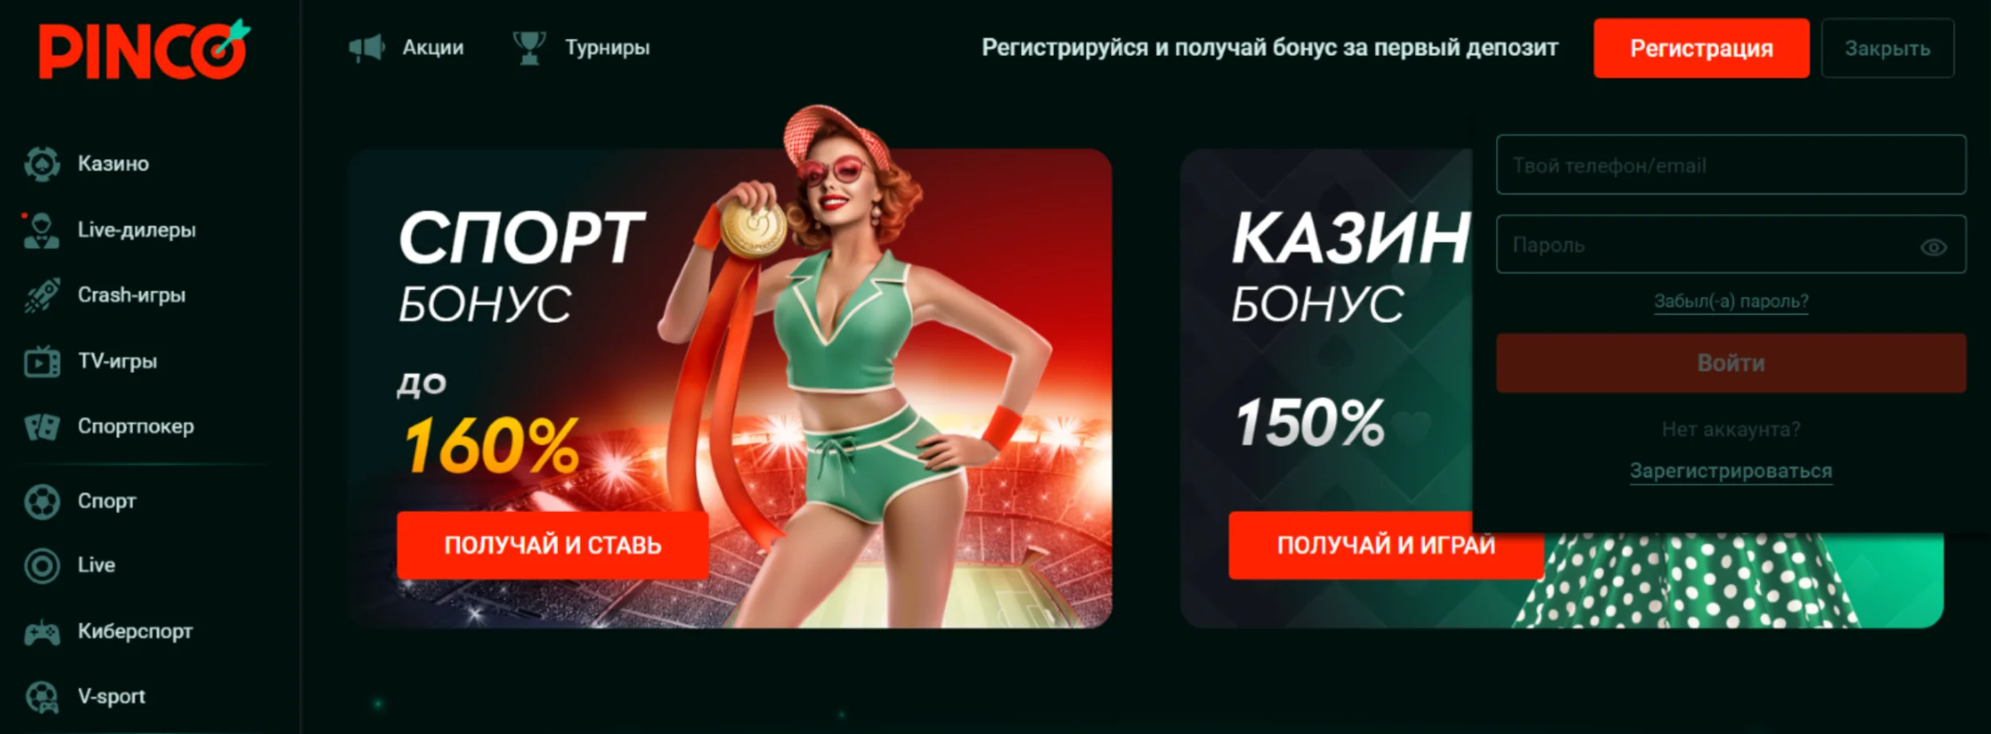The width and height of the screenshot is (1991, 734).
Task: Click the red Регистрация button
Action: coord(1701,48)
